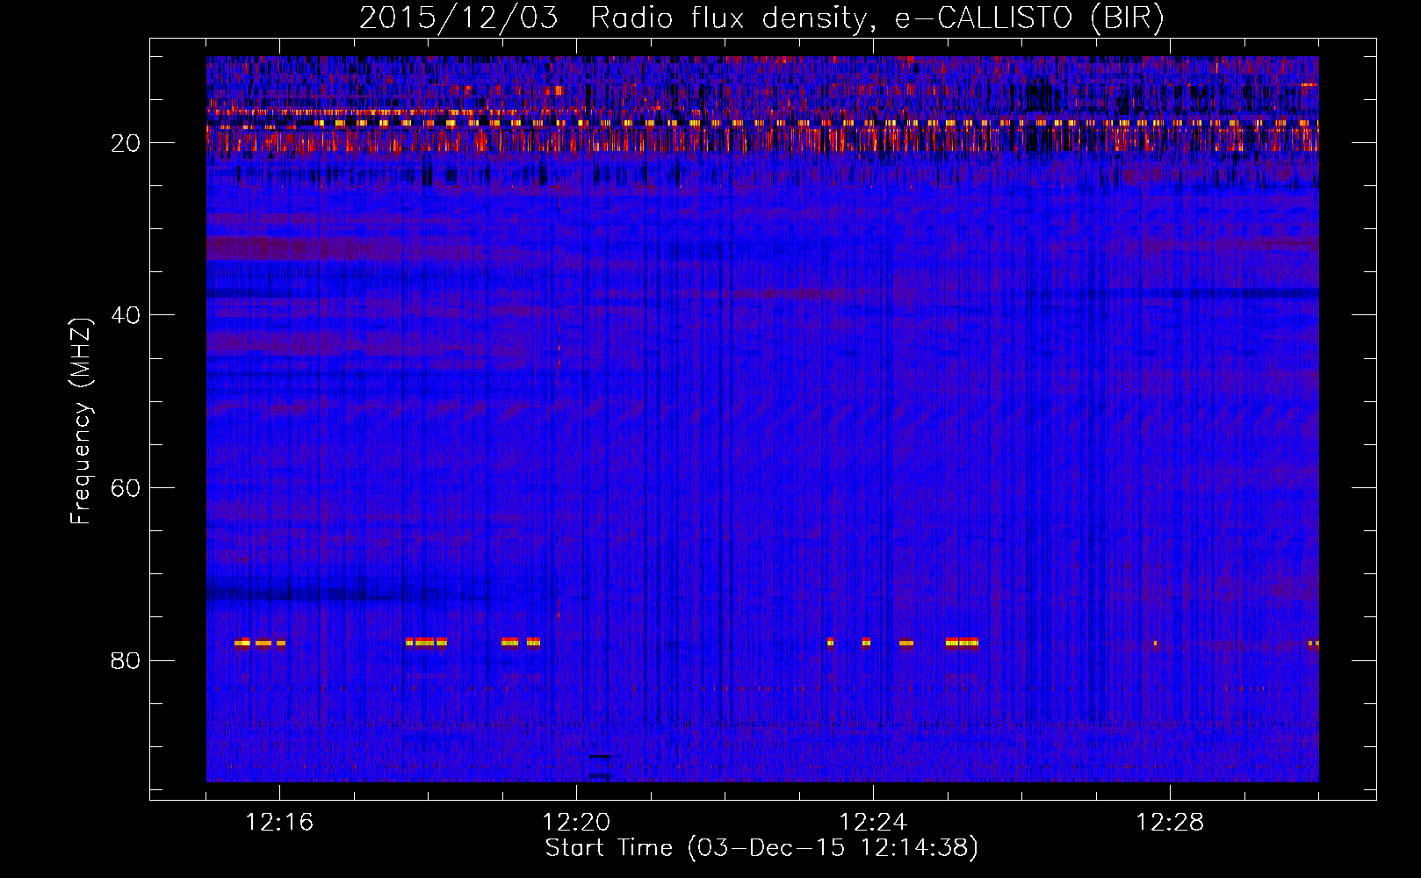Select the 40 MHz tick label
1421x878 pixels.
(126, 315)
